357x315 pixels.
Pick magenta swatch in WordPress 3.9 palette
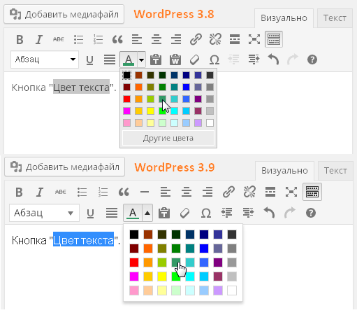134,276
